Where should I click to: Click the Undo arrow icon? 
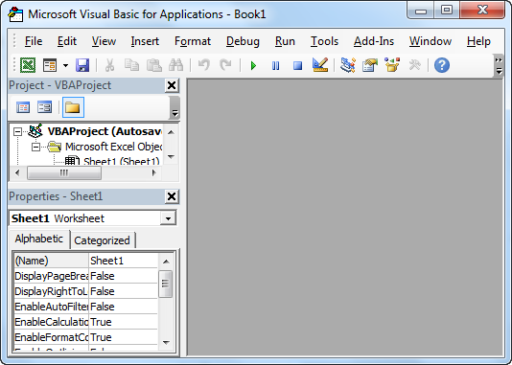[x=204, y=65]
